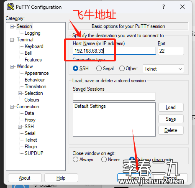Click the Port number field
195x188 pixels.
pyautogui.click(x=171, y=51)
